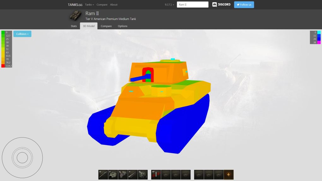
Task: Open the 9.17.1 version dropdown
Action: point(169,5)
